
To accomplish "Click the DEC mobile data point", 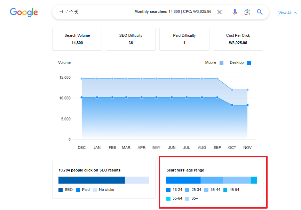I will point(82,79).
